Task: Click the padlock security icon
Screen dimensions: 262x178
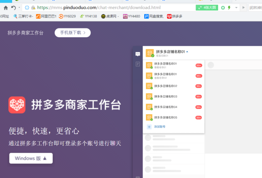Action: click(33, 7)
